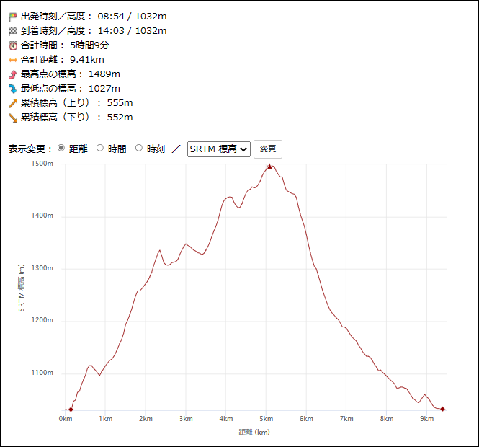This screenshot has width=479, height=447.
Task: Click the highest elevation pink arrow icon
Action: tap(12, 74)
